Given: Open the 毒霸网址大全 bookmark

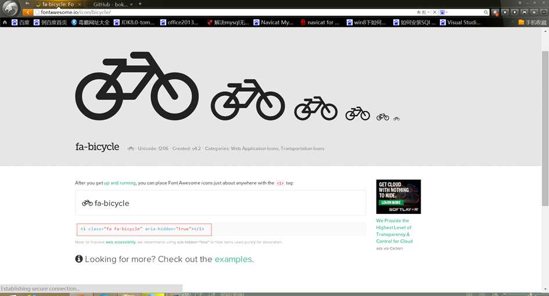Looking at the screenshot, I should pyautogui.click(x=90, y=23).
